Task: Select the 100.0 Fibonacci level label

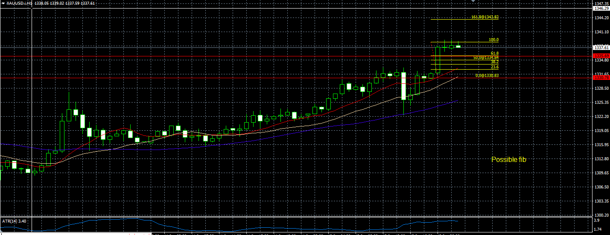Action: [x=494, y=40]
